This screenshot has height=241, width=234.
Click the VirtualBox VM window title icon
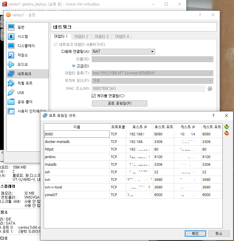(5, 4)
